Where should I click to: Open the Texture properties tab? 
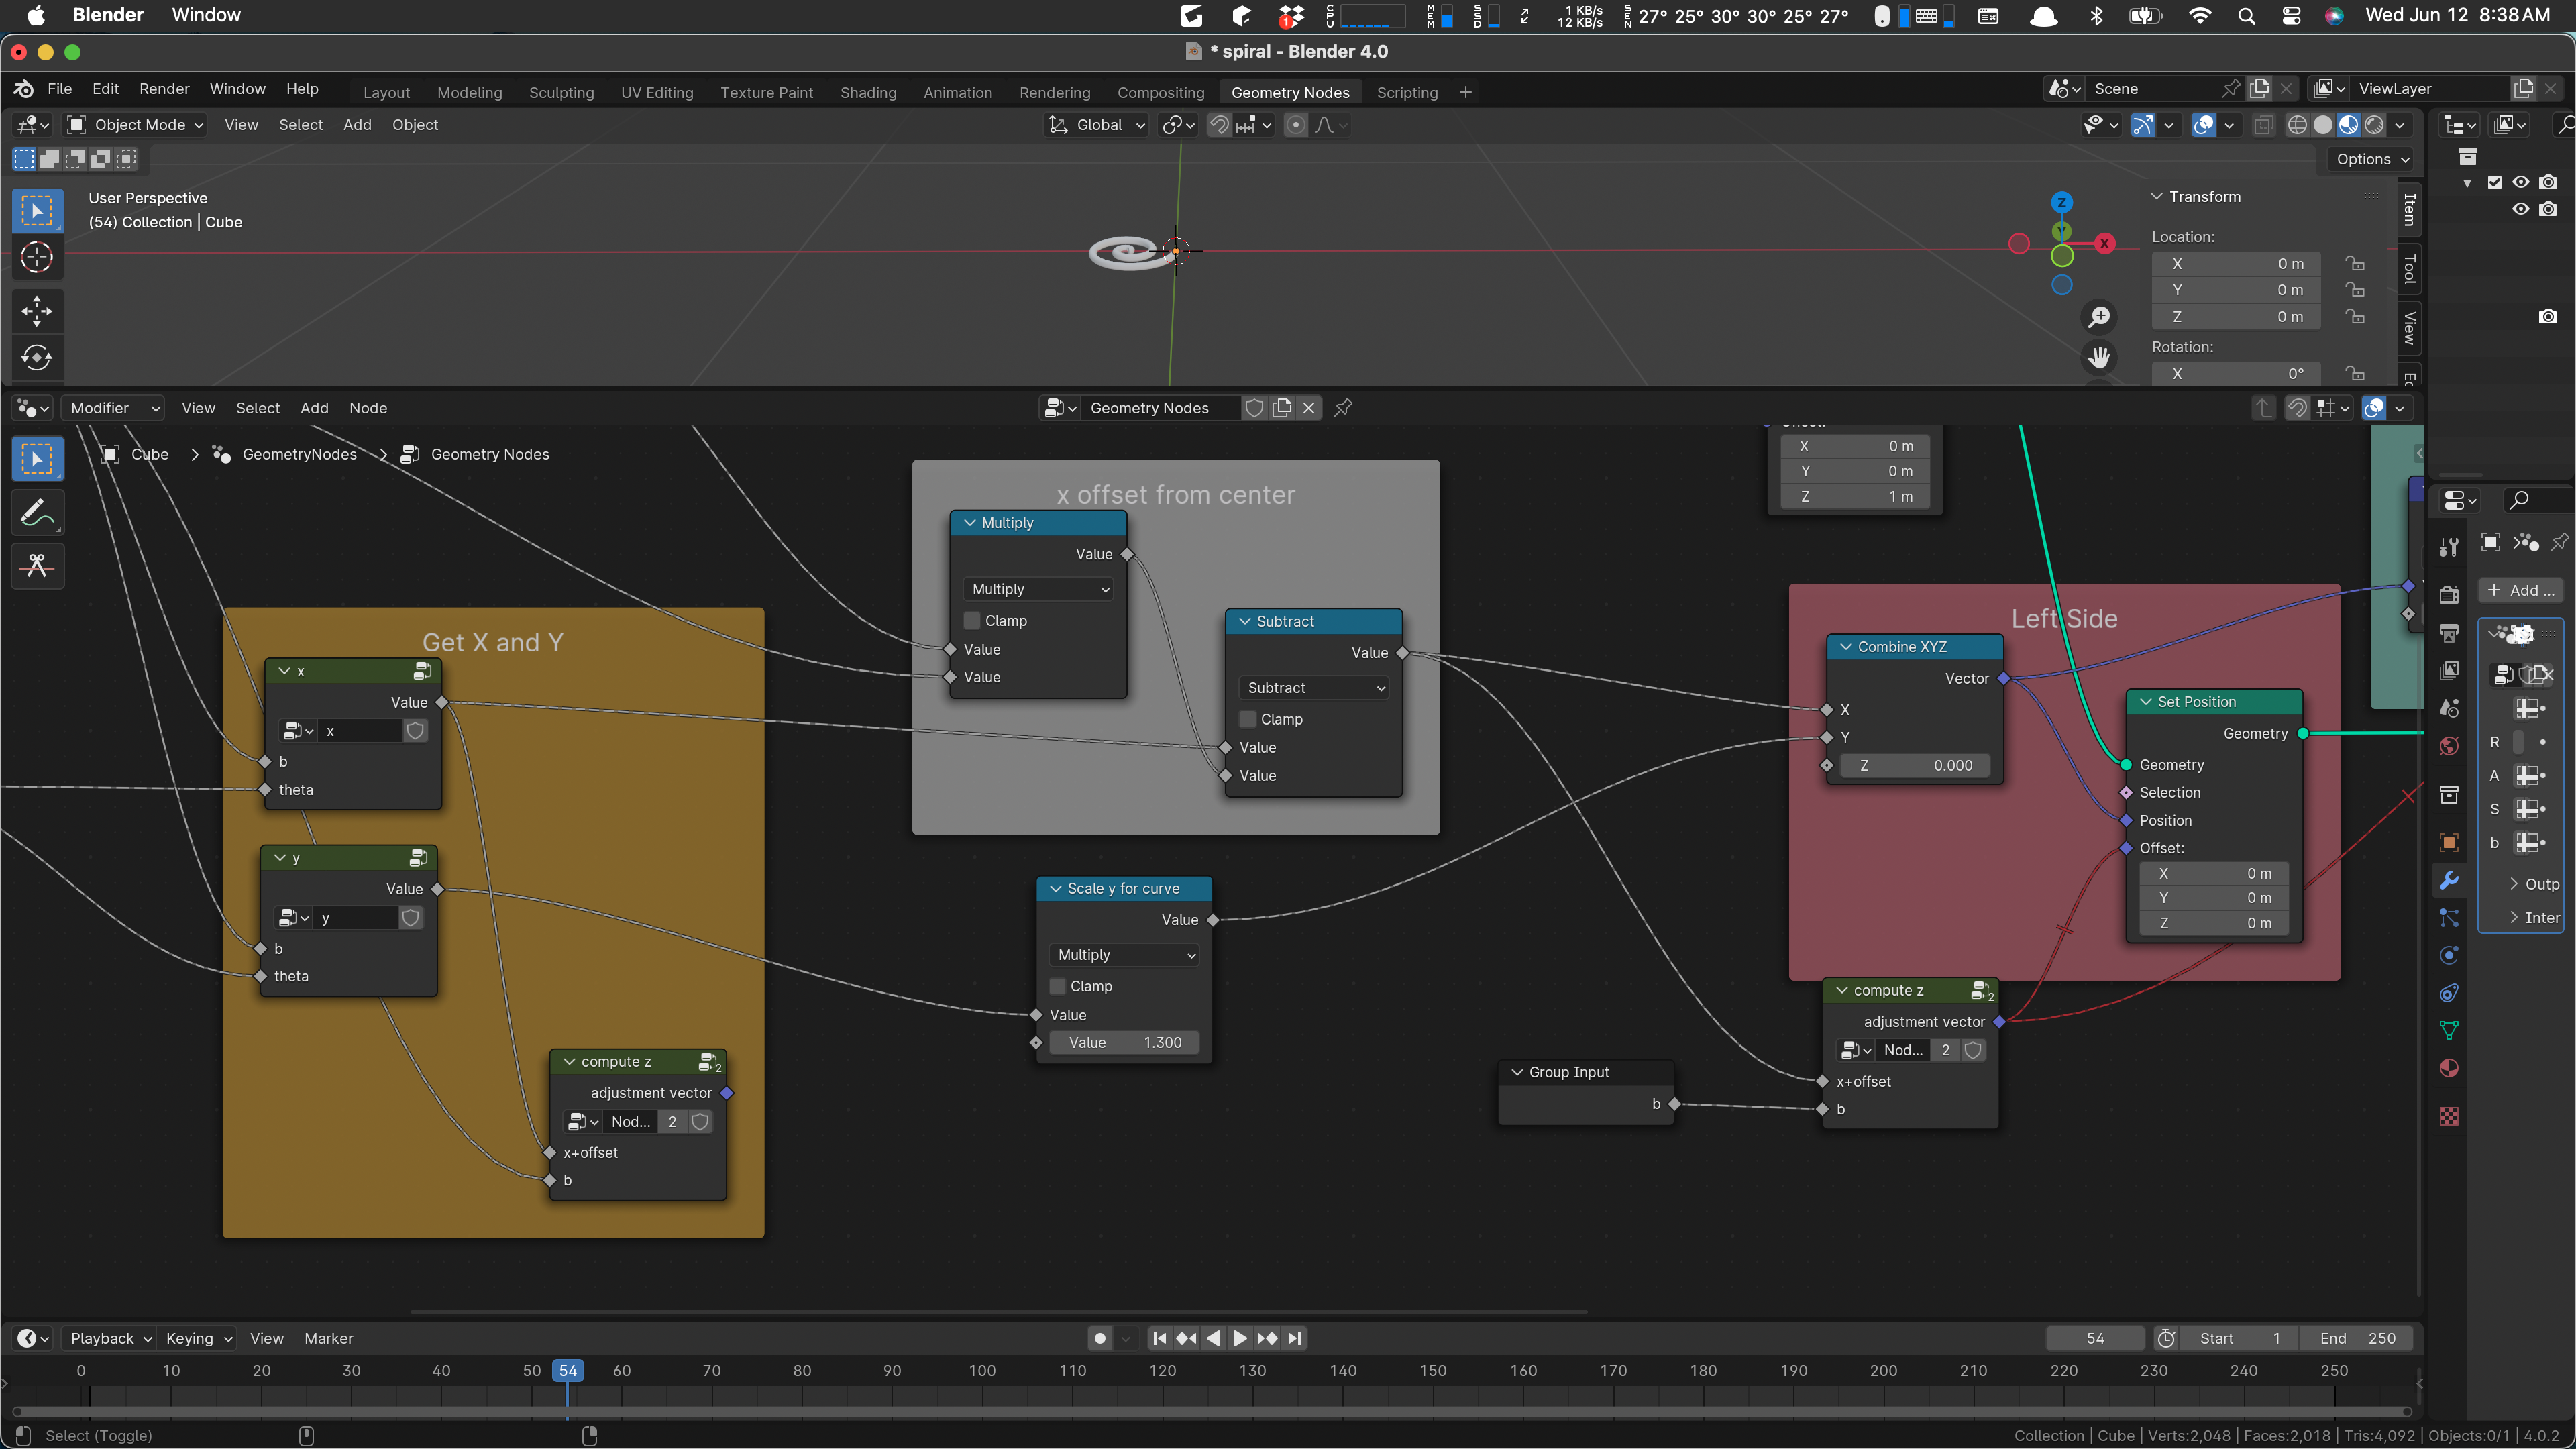point(2449,1116)
